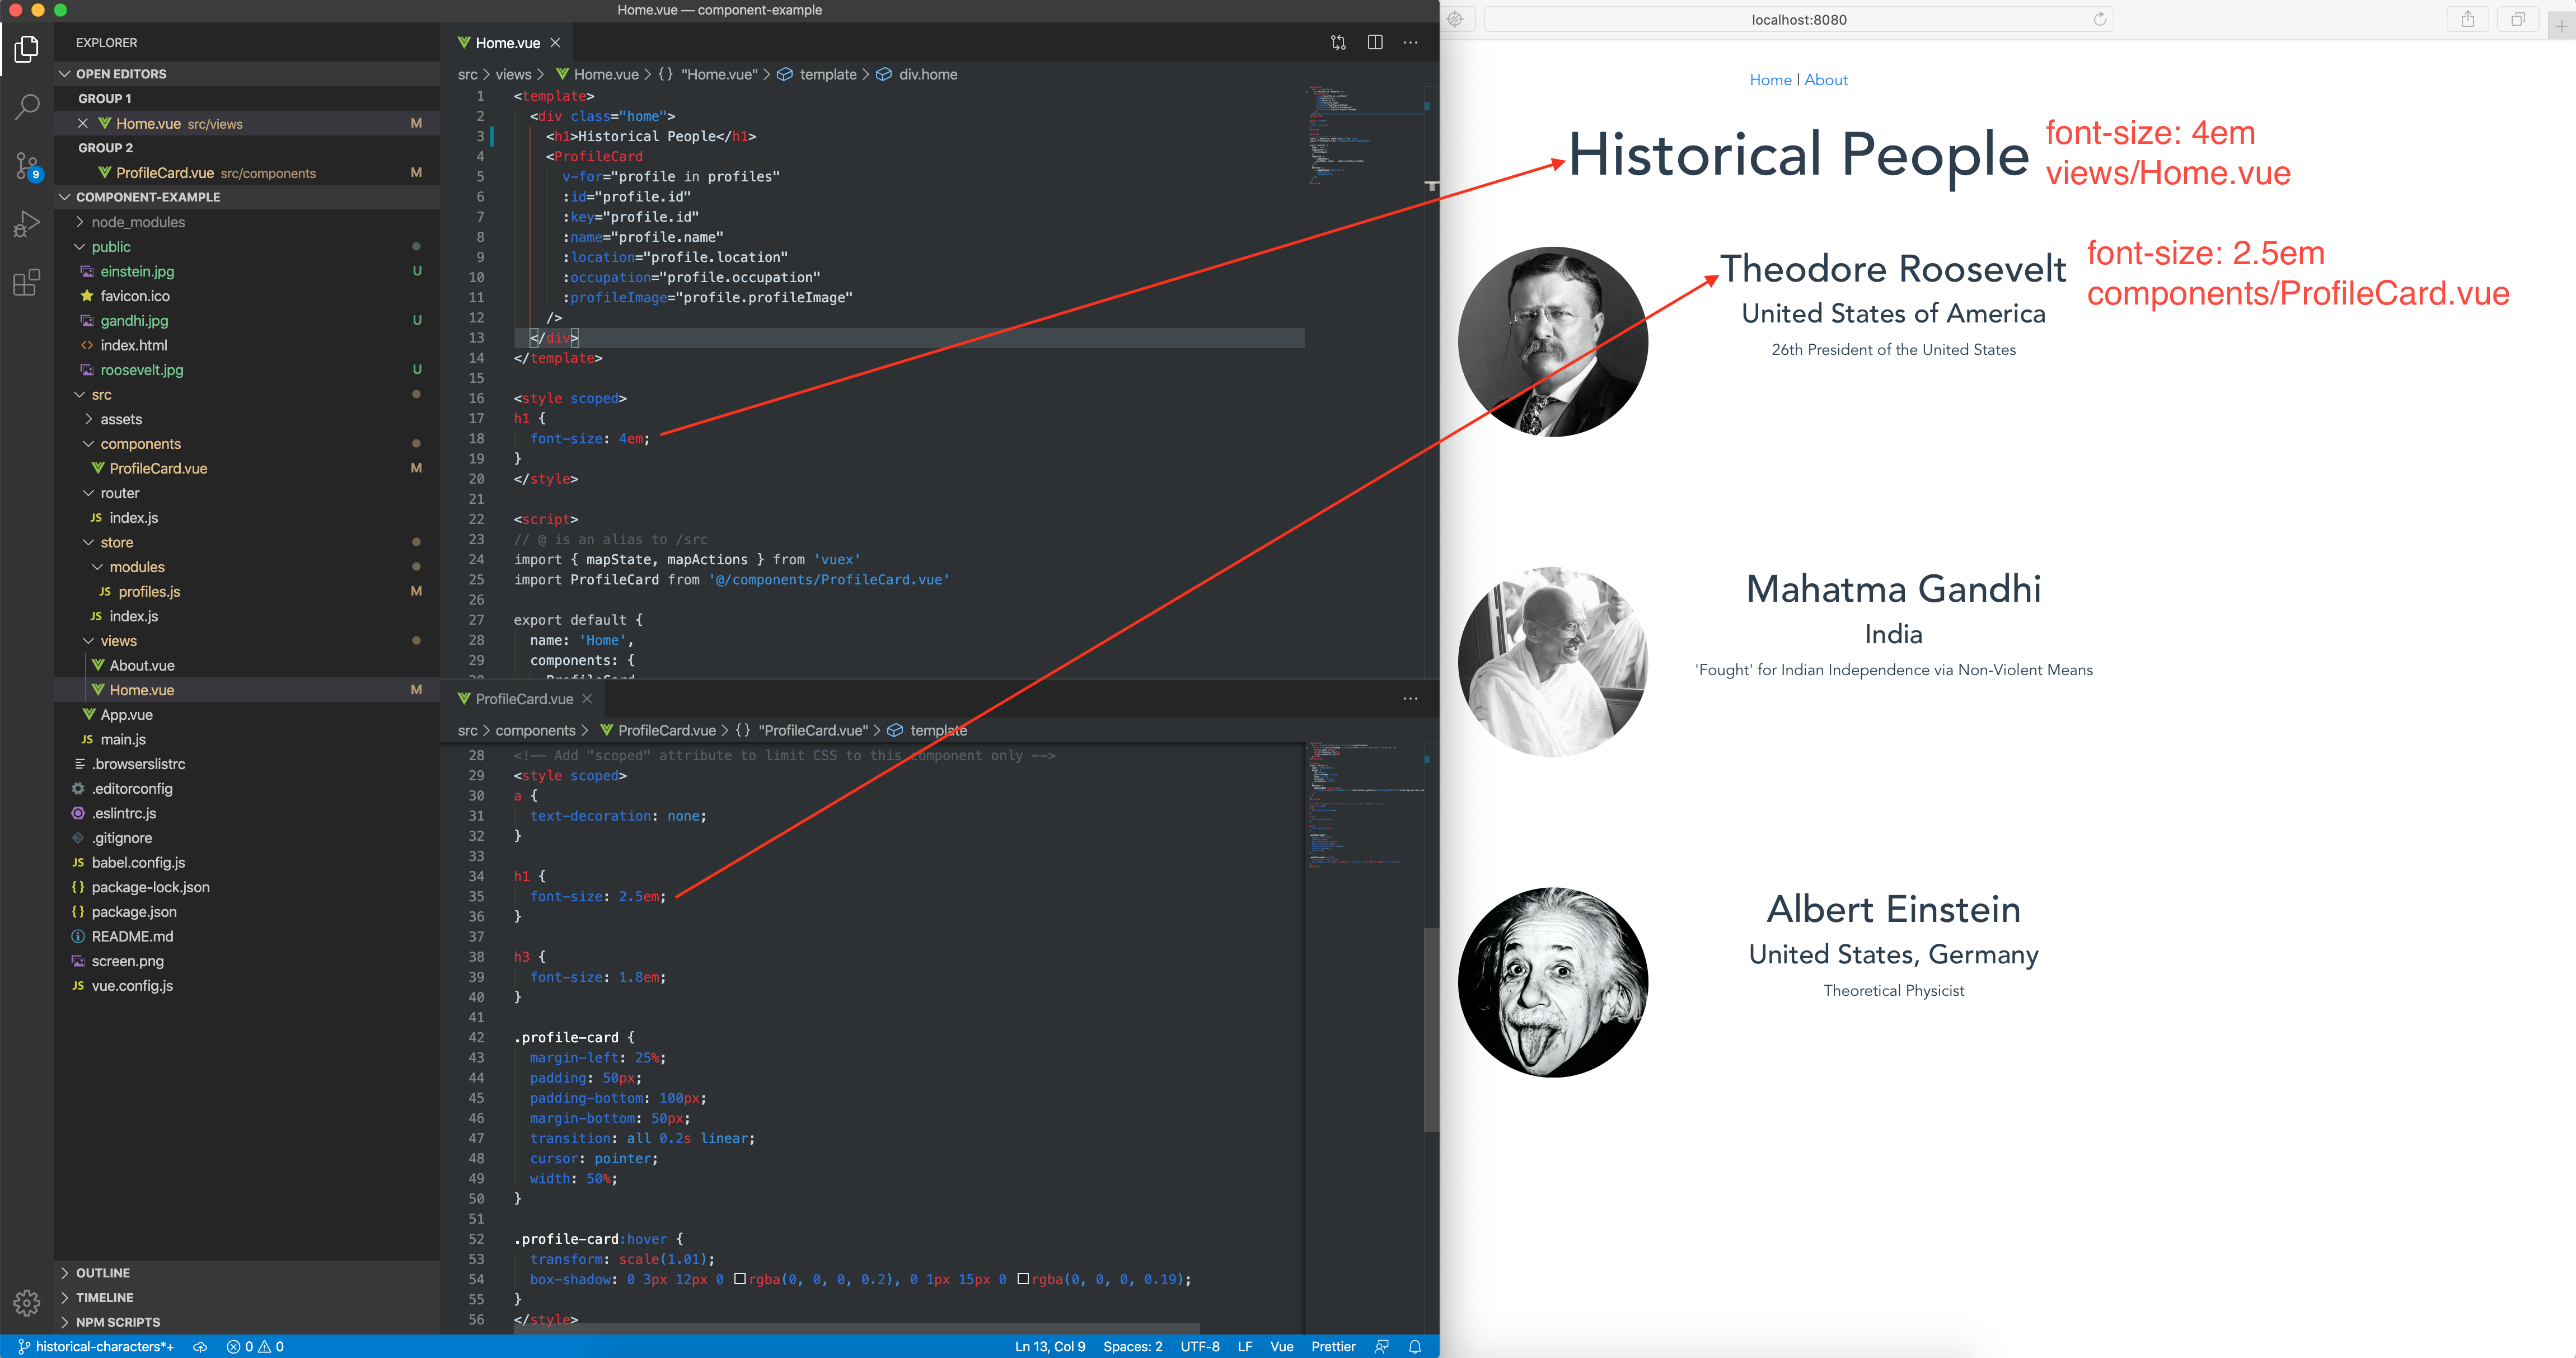
Task: Click the Manage gear icon
Action: (x=27, y=1302)
